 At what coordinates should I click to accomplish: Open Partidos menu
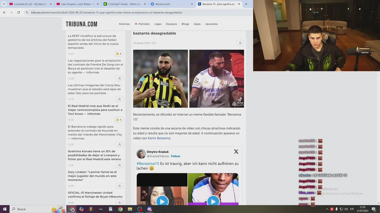142,24
